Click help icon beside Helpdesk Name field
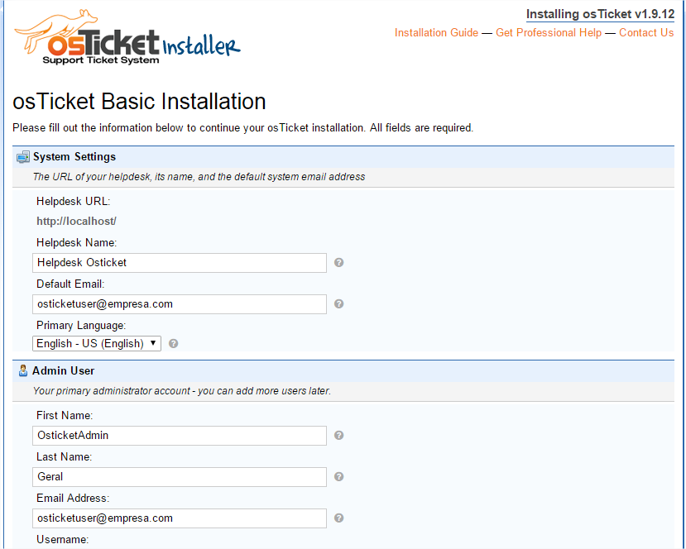 338,263
